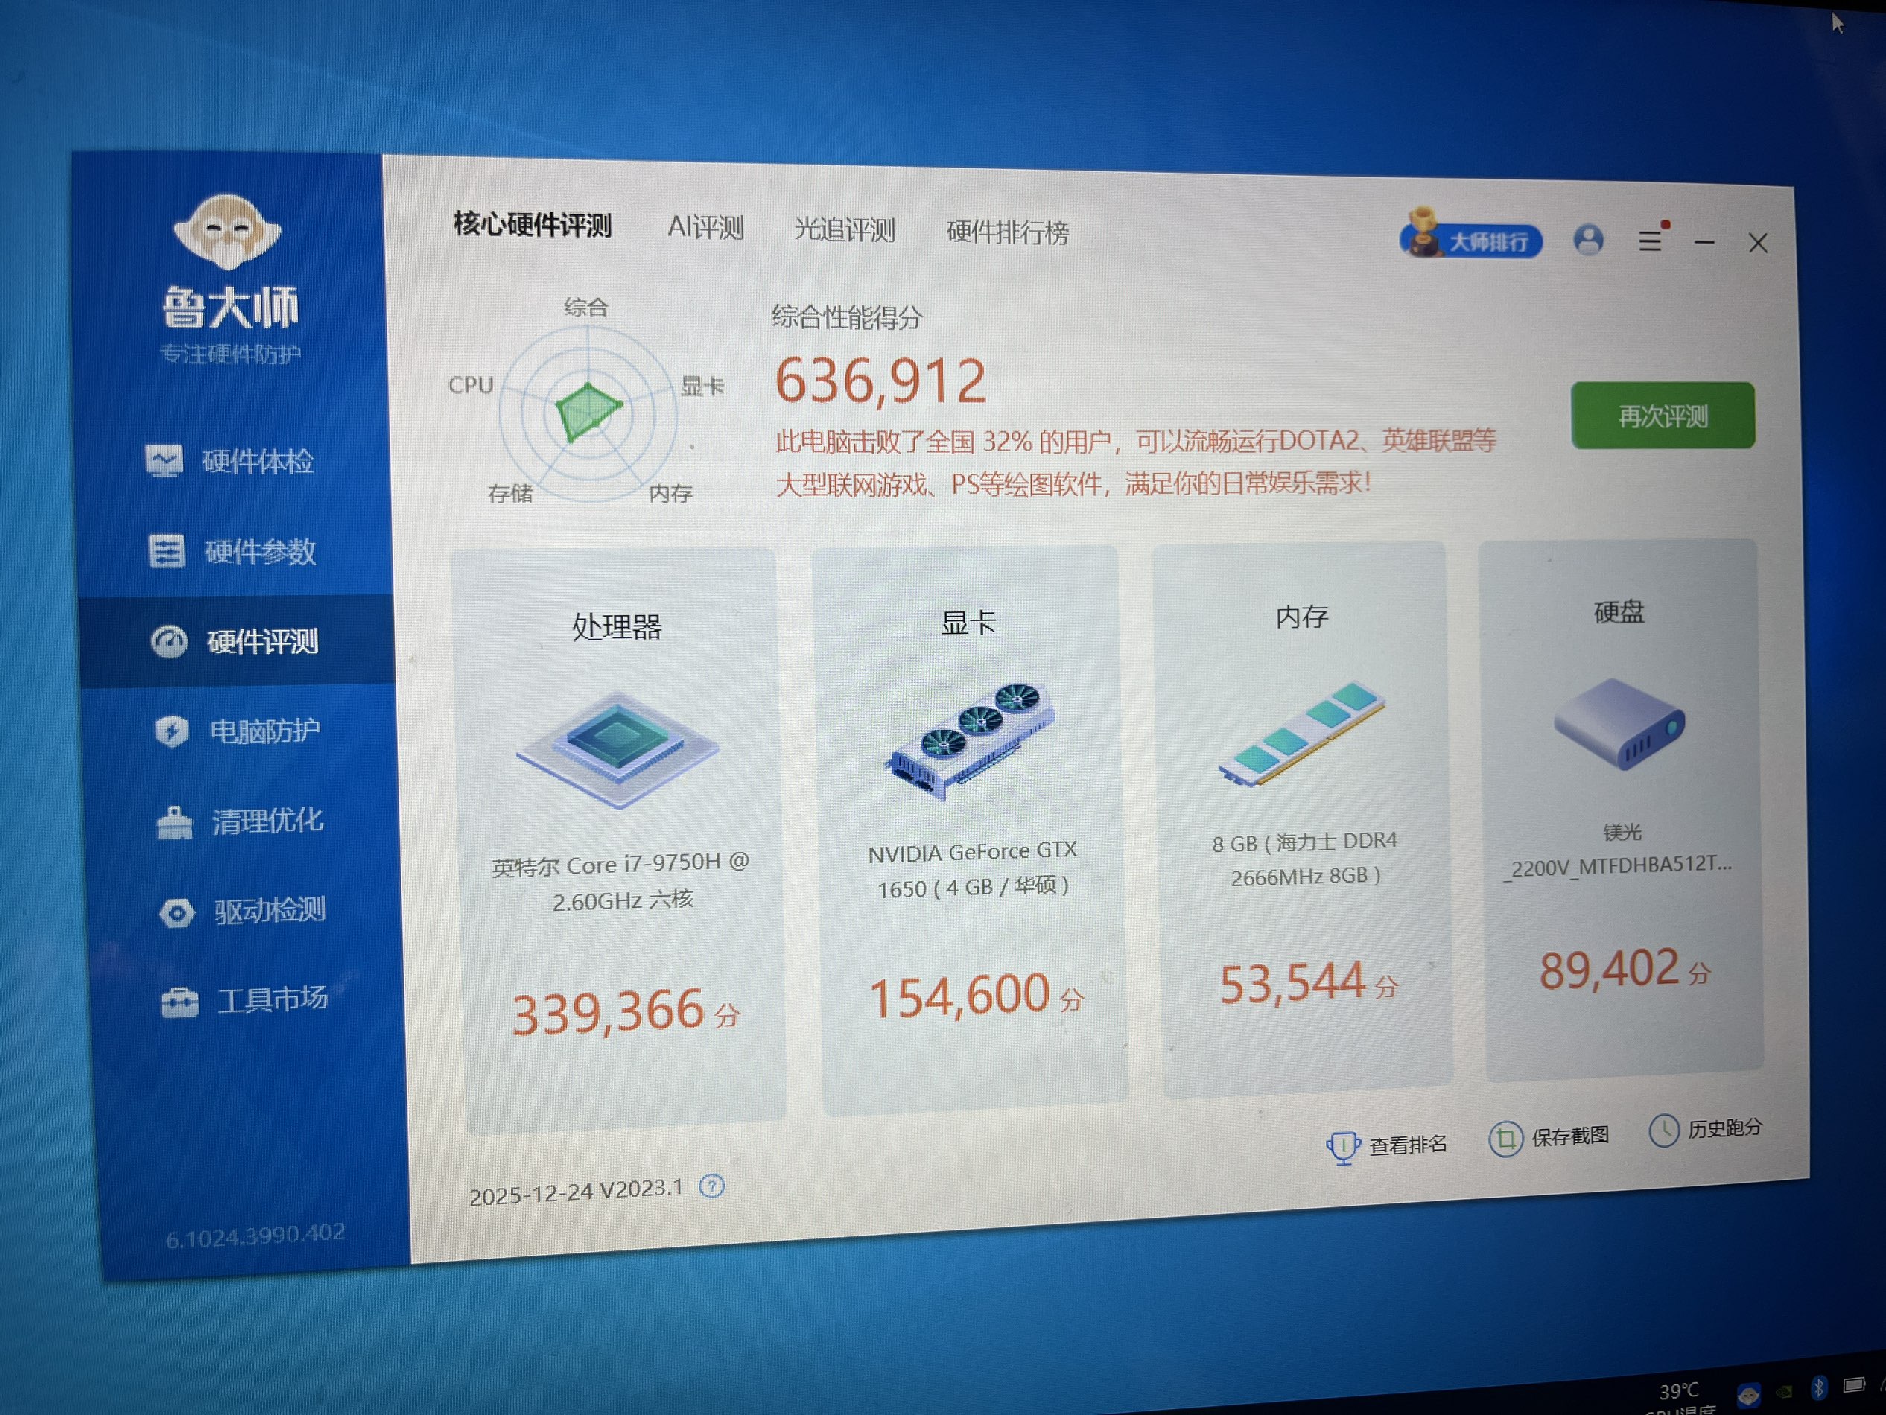The height and width of the screenshot is (1415, 1886).
Task: Switch to 光追评测 tab
Action: (x=844, y=229)
